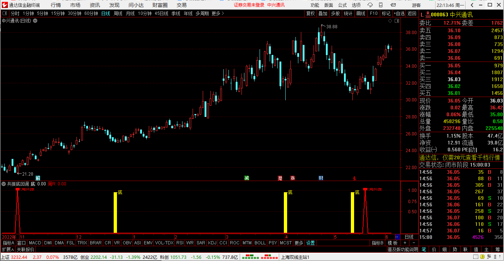The image size is (504, 261).
Task: Expand the 更多 periods dropdown
Action: [x=218, y=13]
